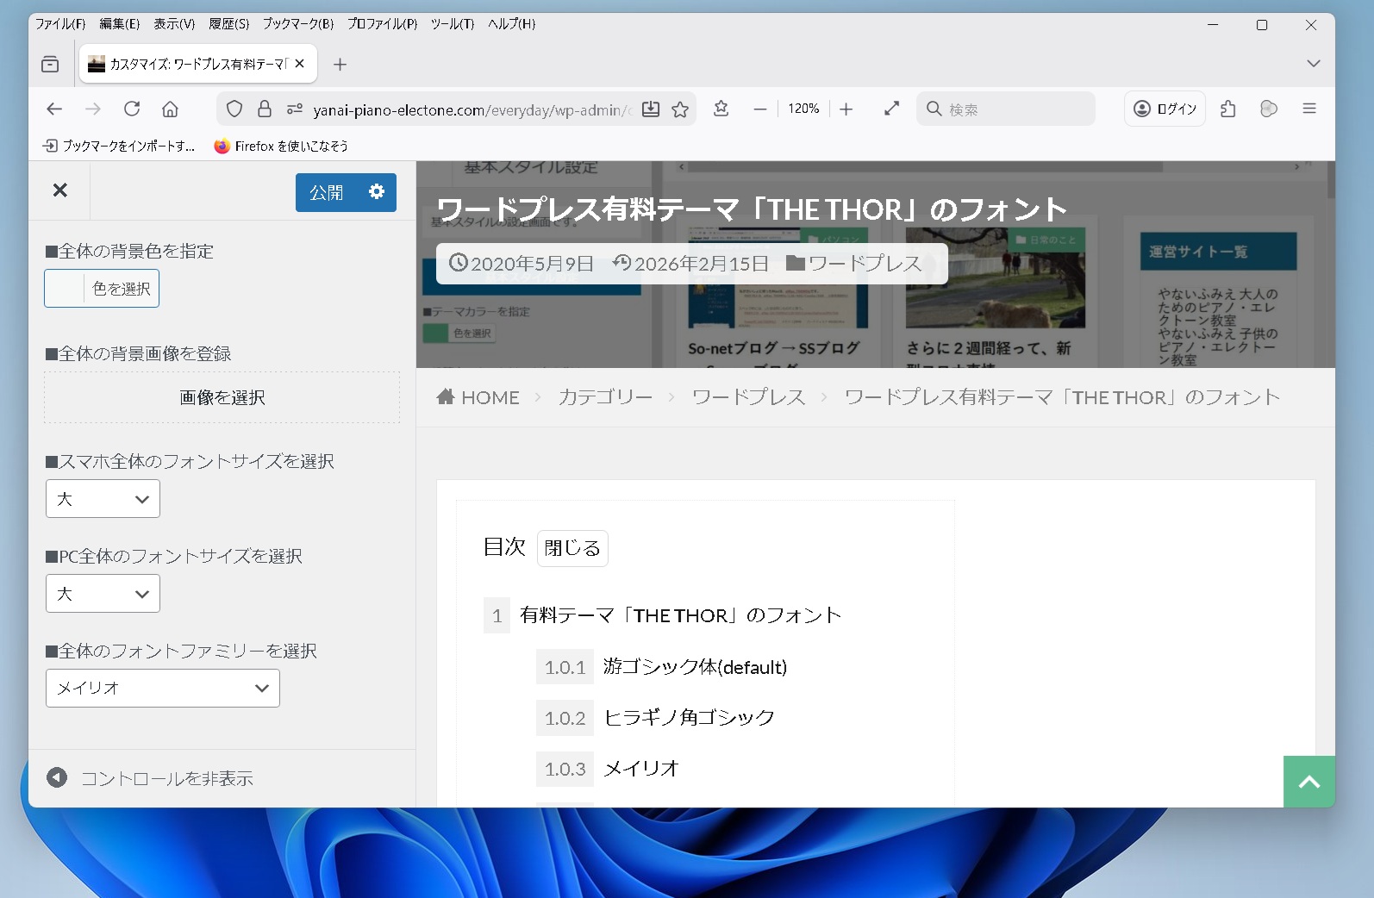
Task: Open the Firefox hamburger application menu
Action: pos(1308,109)
